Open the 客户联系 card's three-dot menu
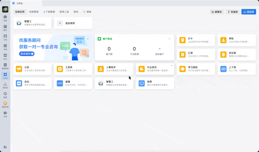 coord(169,39)
